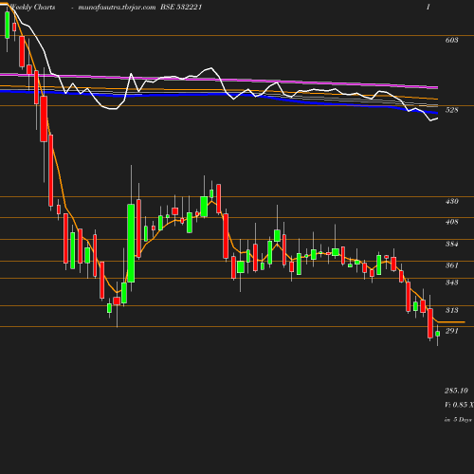Click the 'munafasutra.tbrjar.com' watermark text
Screen dimensions: 474x474
(x=117, y=7)
